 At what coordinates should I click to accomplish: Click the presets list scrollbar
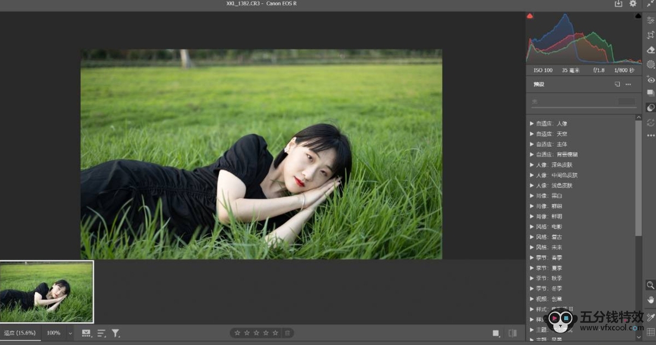pos(639,178)
